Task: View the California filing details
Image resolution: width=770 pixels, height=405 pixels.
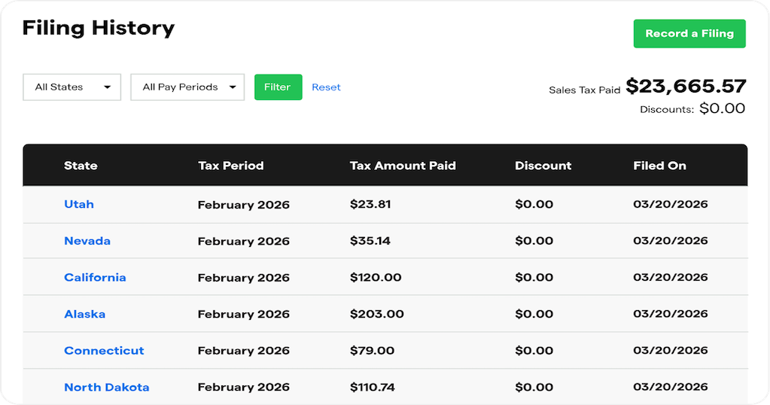Action: tap(95, 277)
